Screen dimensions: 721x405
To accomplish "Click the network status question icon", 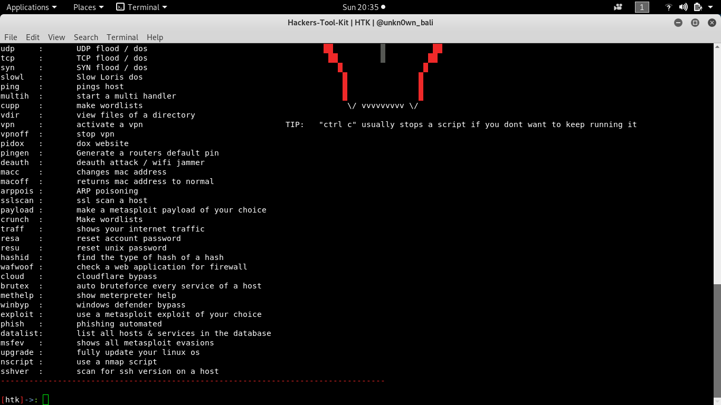I will coord(669,7).
